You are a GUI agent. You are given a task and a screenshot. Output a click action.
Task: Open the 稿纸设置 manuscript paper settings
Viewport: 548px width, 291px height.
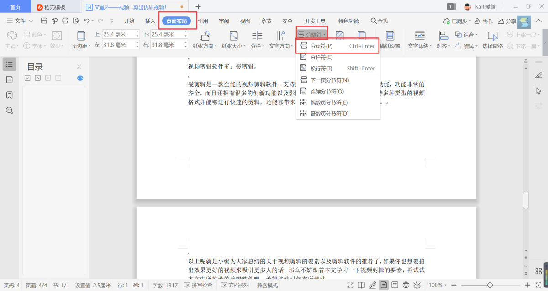tap(390, 40)
